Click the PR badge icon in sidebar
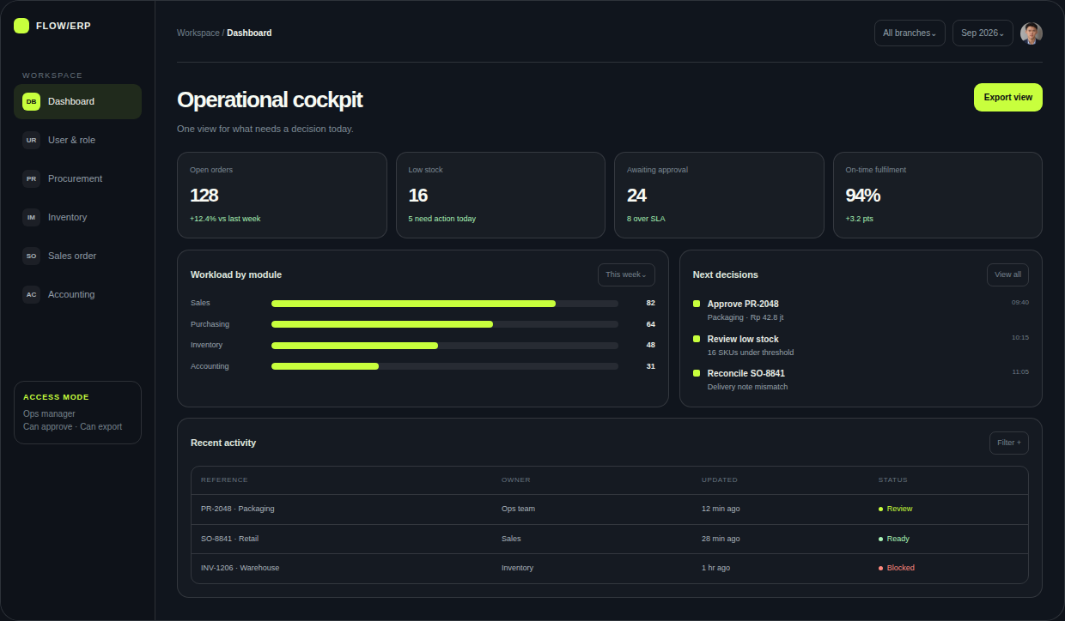 [x=31, y=178]
